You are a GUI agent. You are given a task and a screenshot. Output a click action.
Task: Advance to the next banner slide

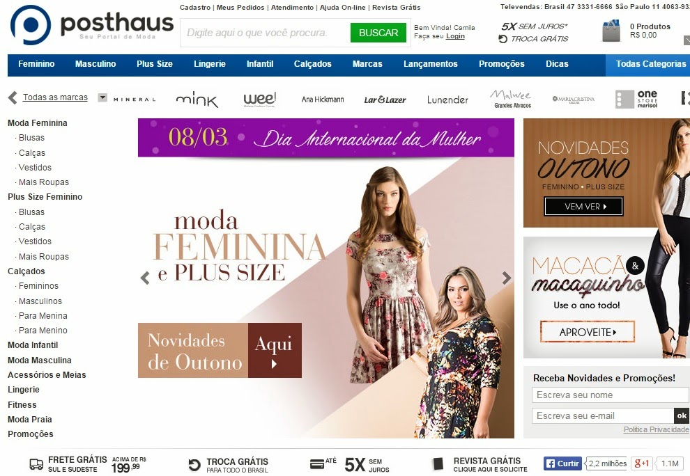507,278
